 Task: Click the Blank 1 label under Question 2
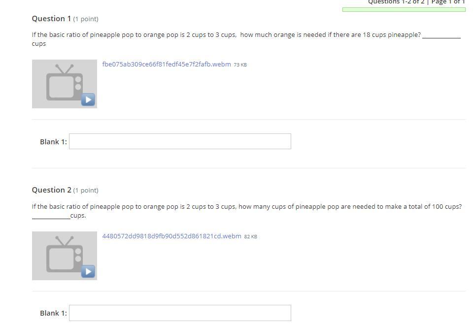(53, 313)
